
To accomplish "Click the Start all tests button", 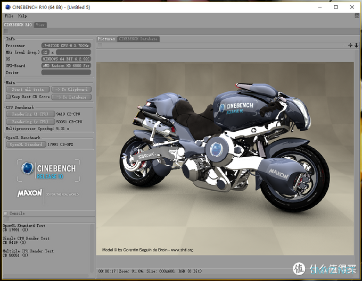I will pos(28,89).
